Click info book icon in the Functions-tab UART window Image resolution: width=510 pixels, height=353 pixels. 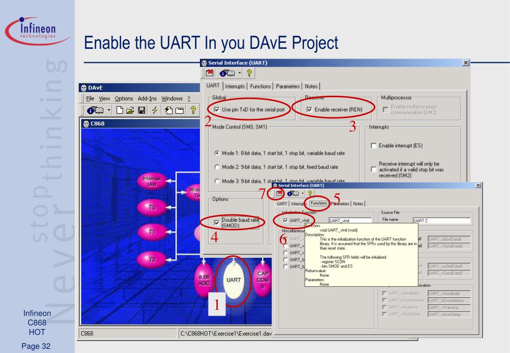(293, 193)
